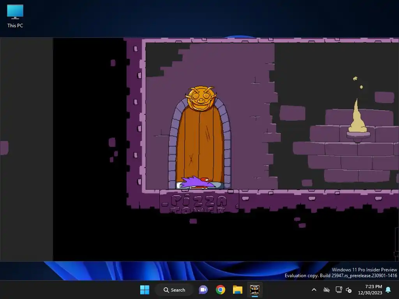Click the purple character lying at the door
Viewport: 399px width, 299px height.
[x=198, y=183]
